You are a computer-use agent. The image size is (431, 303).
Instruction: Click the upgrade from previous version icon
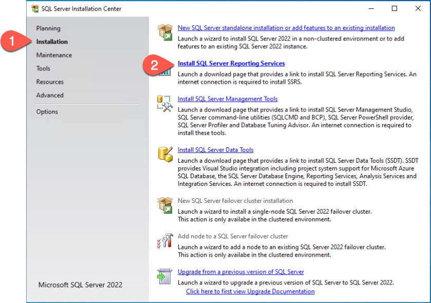pos(165,276)
